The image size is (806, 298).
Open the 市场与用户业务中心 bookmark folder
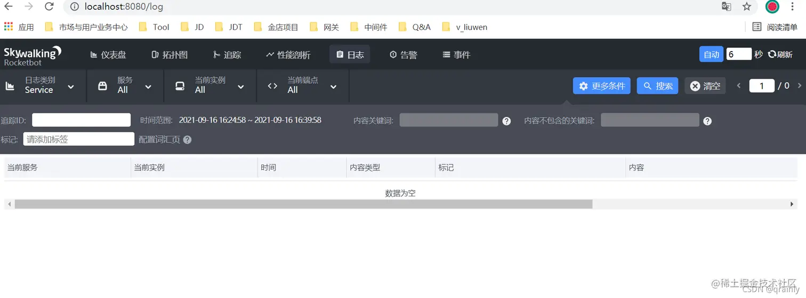(86, 27)
